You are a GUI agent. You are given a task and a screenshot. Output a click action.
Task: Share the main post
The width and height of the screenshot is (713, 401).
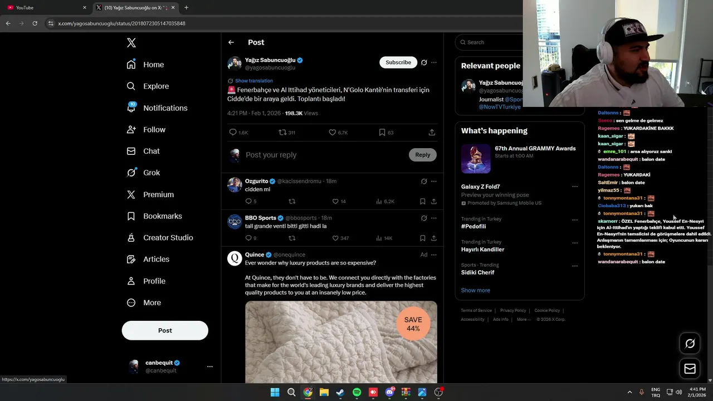[x=432, y=133]
